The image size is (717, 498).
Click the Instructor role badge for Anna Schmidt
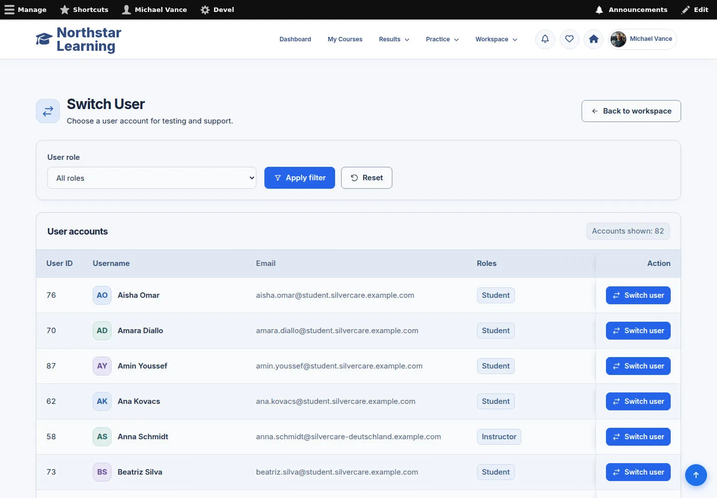pos(499,437)
